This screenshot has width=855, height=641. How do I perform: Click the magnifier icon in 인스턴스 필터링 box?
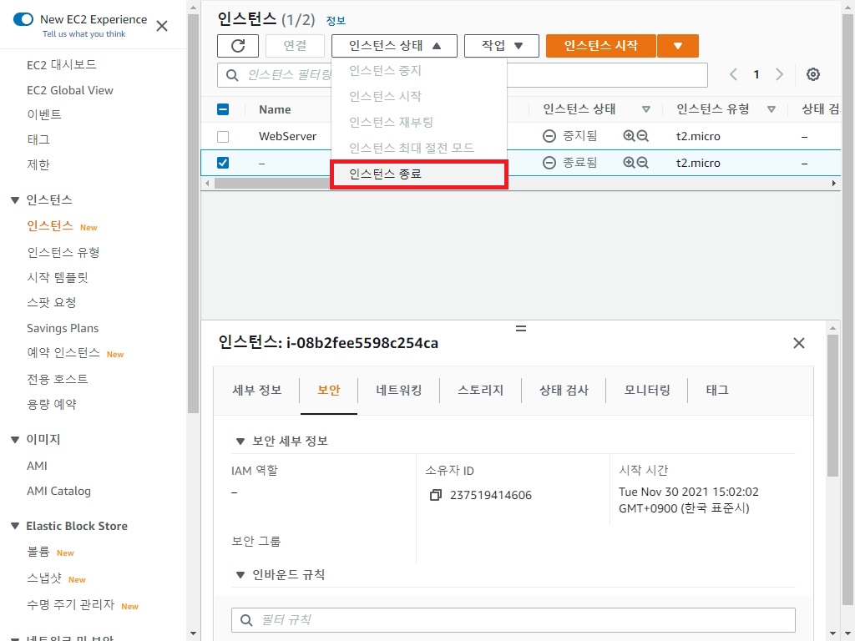pos(232,75)
